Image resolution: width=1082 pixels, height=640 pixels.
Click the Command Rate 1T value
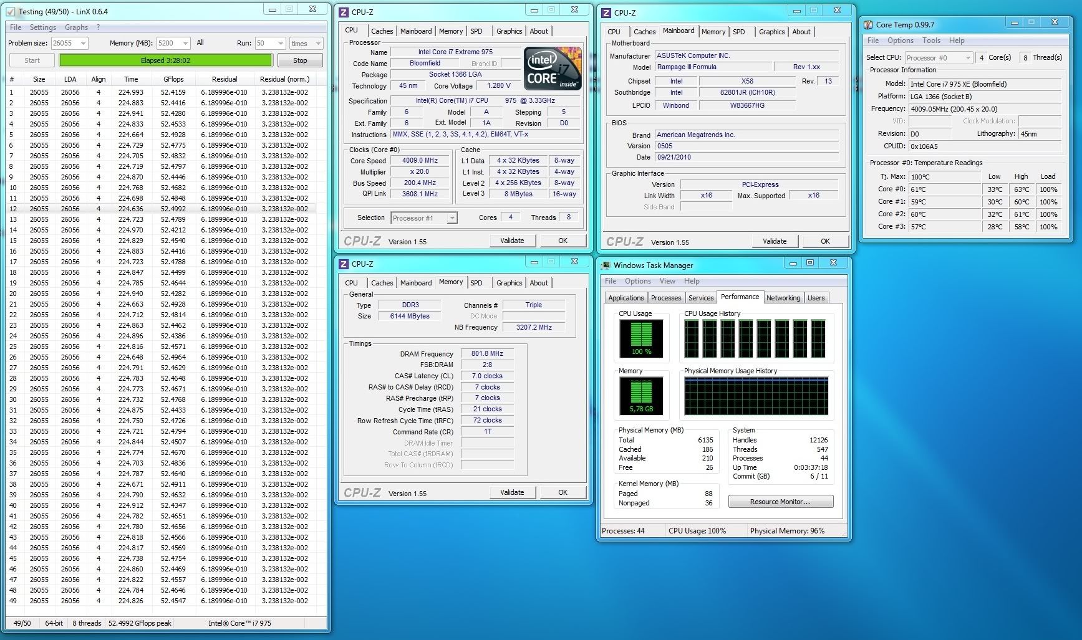pyautogui.click(x=487, y=431)
